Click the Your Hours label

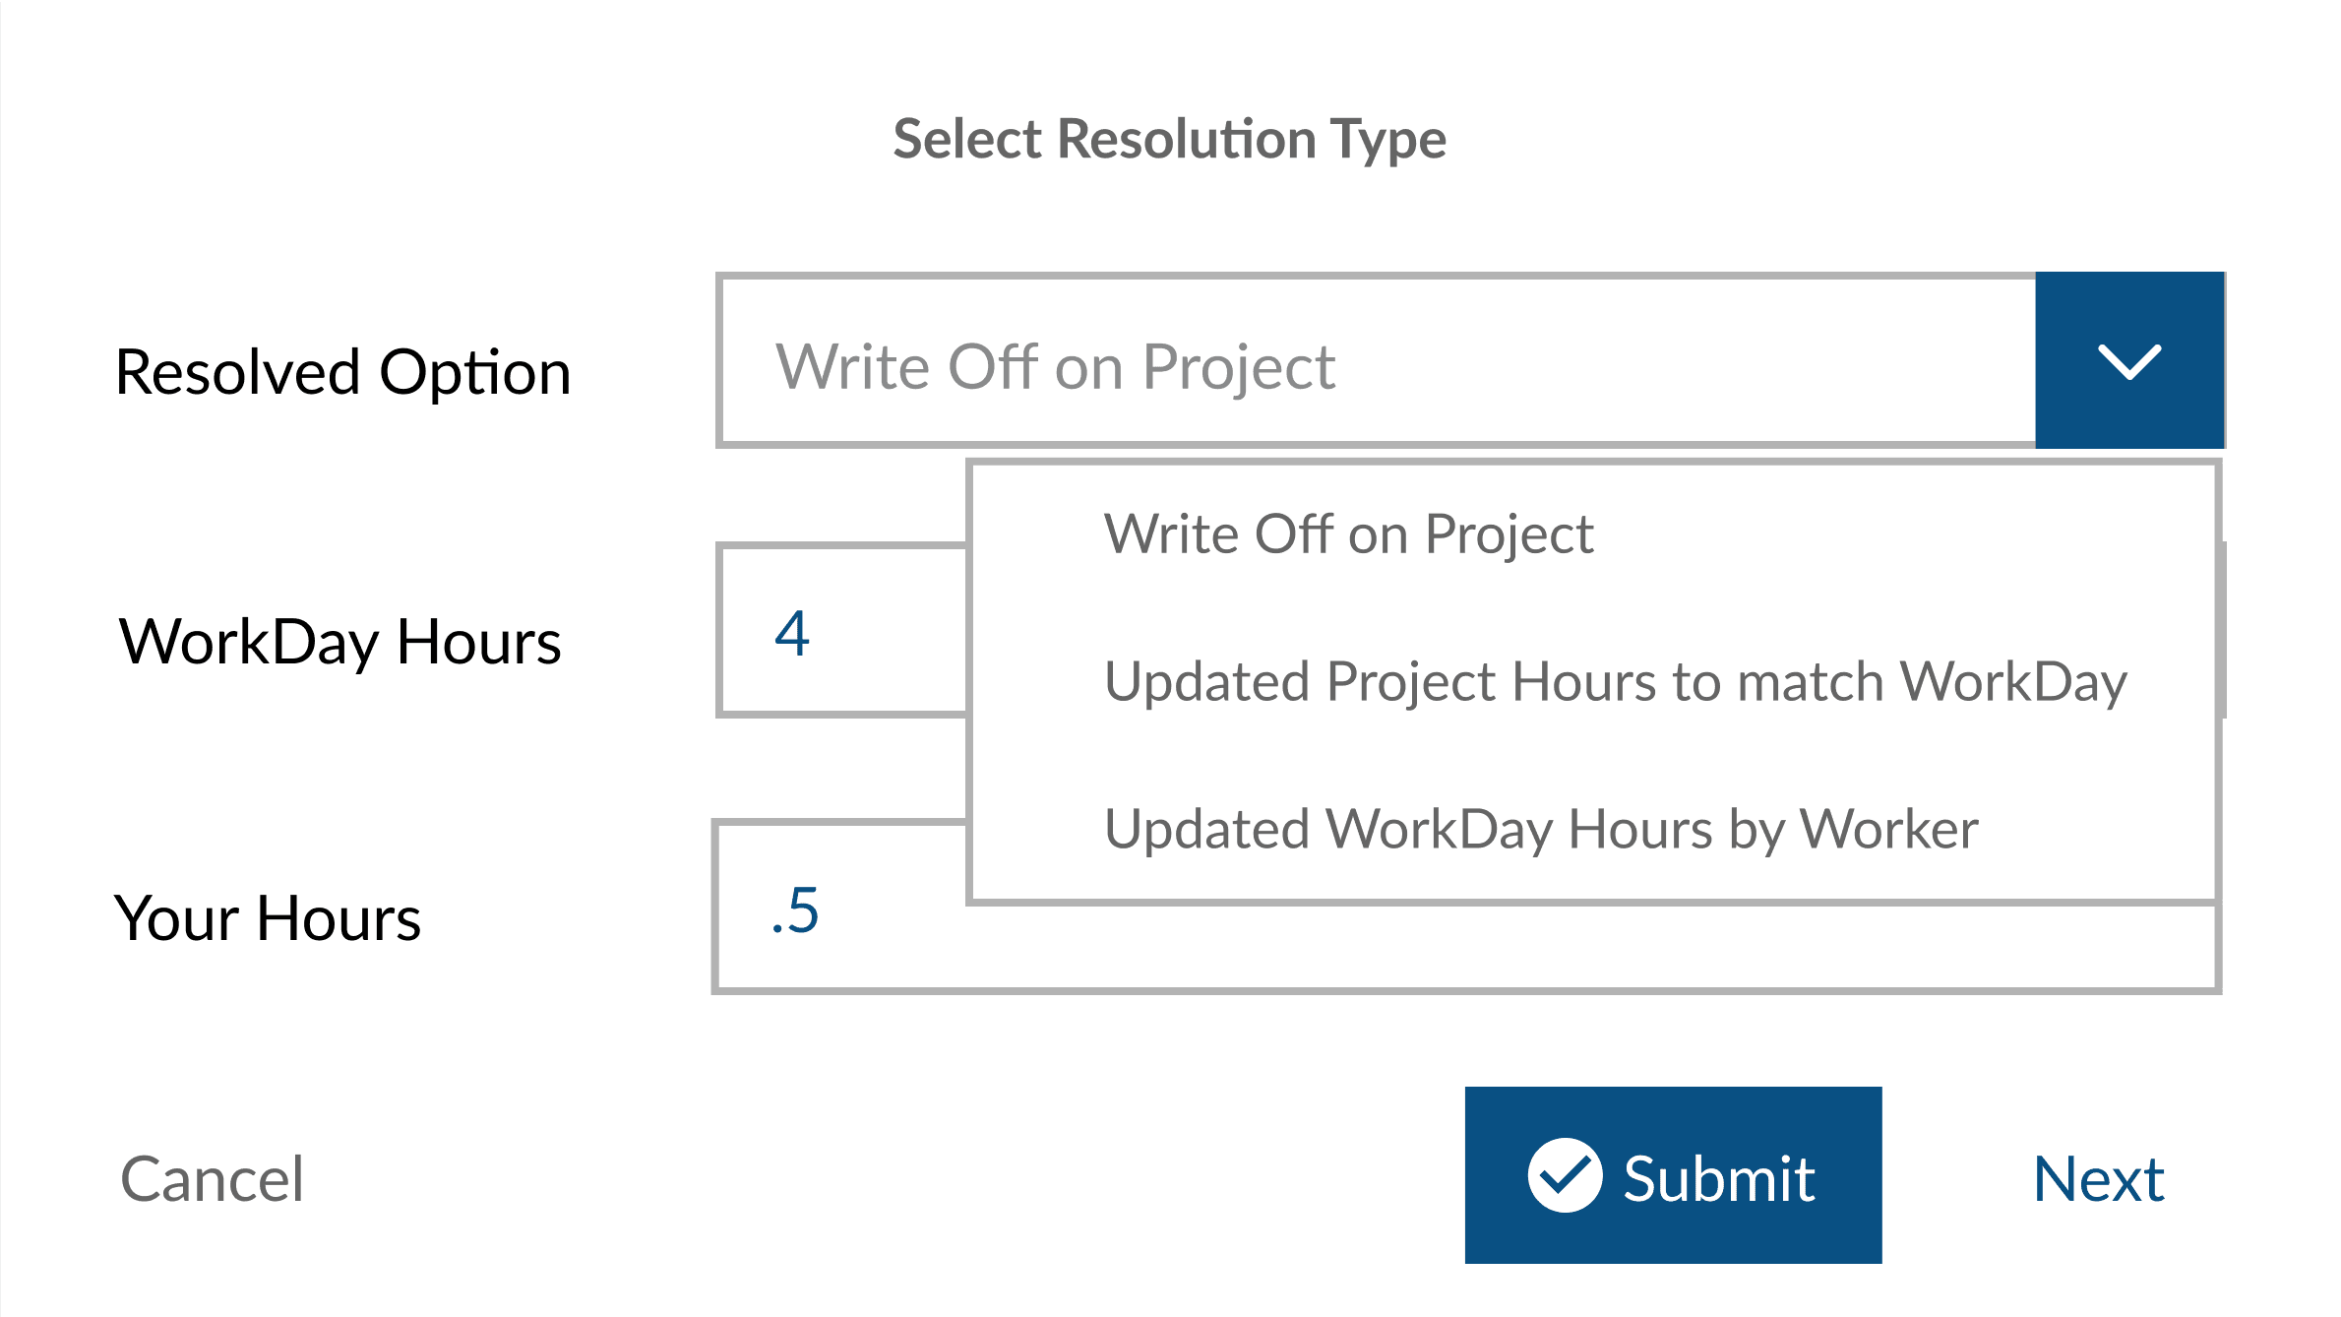(267, 918)
